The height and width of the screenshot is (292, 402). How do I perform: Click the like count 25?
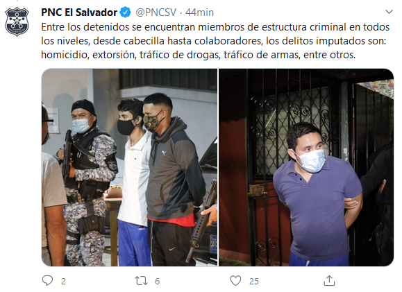click(x=254, y=282)
